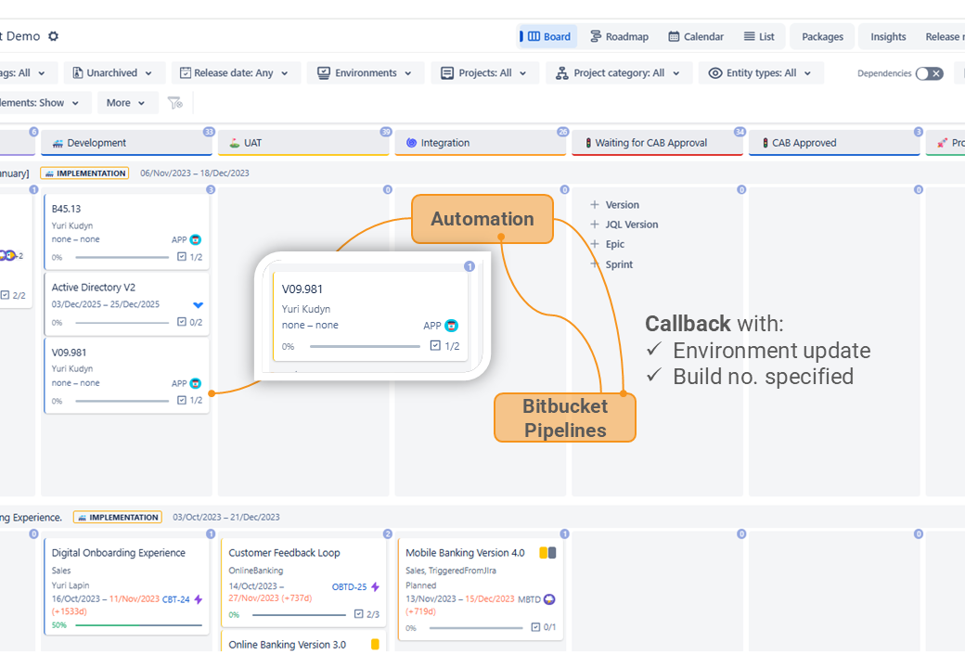
Task: Toggle the Dependencies switch
Action: point(929,71)
